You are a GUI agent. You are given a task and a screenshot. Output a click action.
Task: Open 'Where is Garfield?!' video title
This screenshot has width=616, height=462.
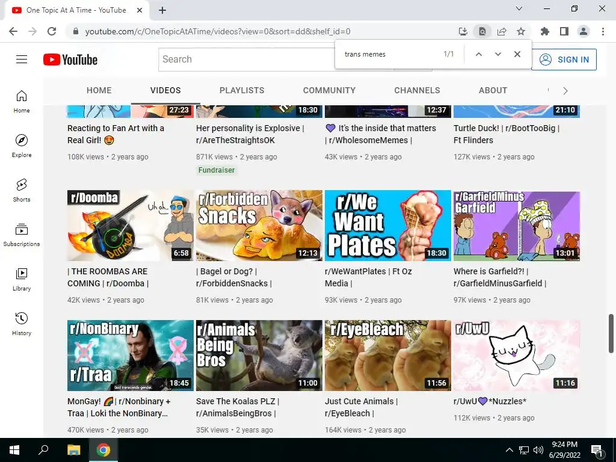tap(500, 277)
